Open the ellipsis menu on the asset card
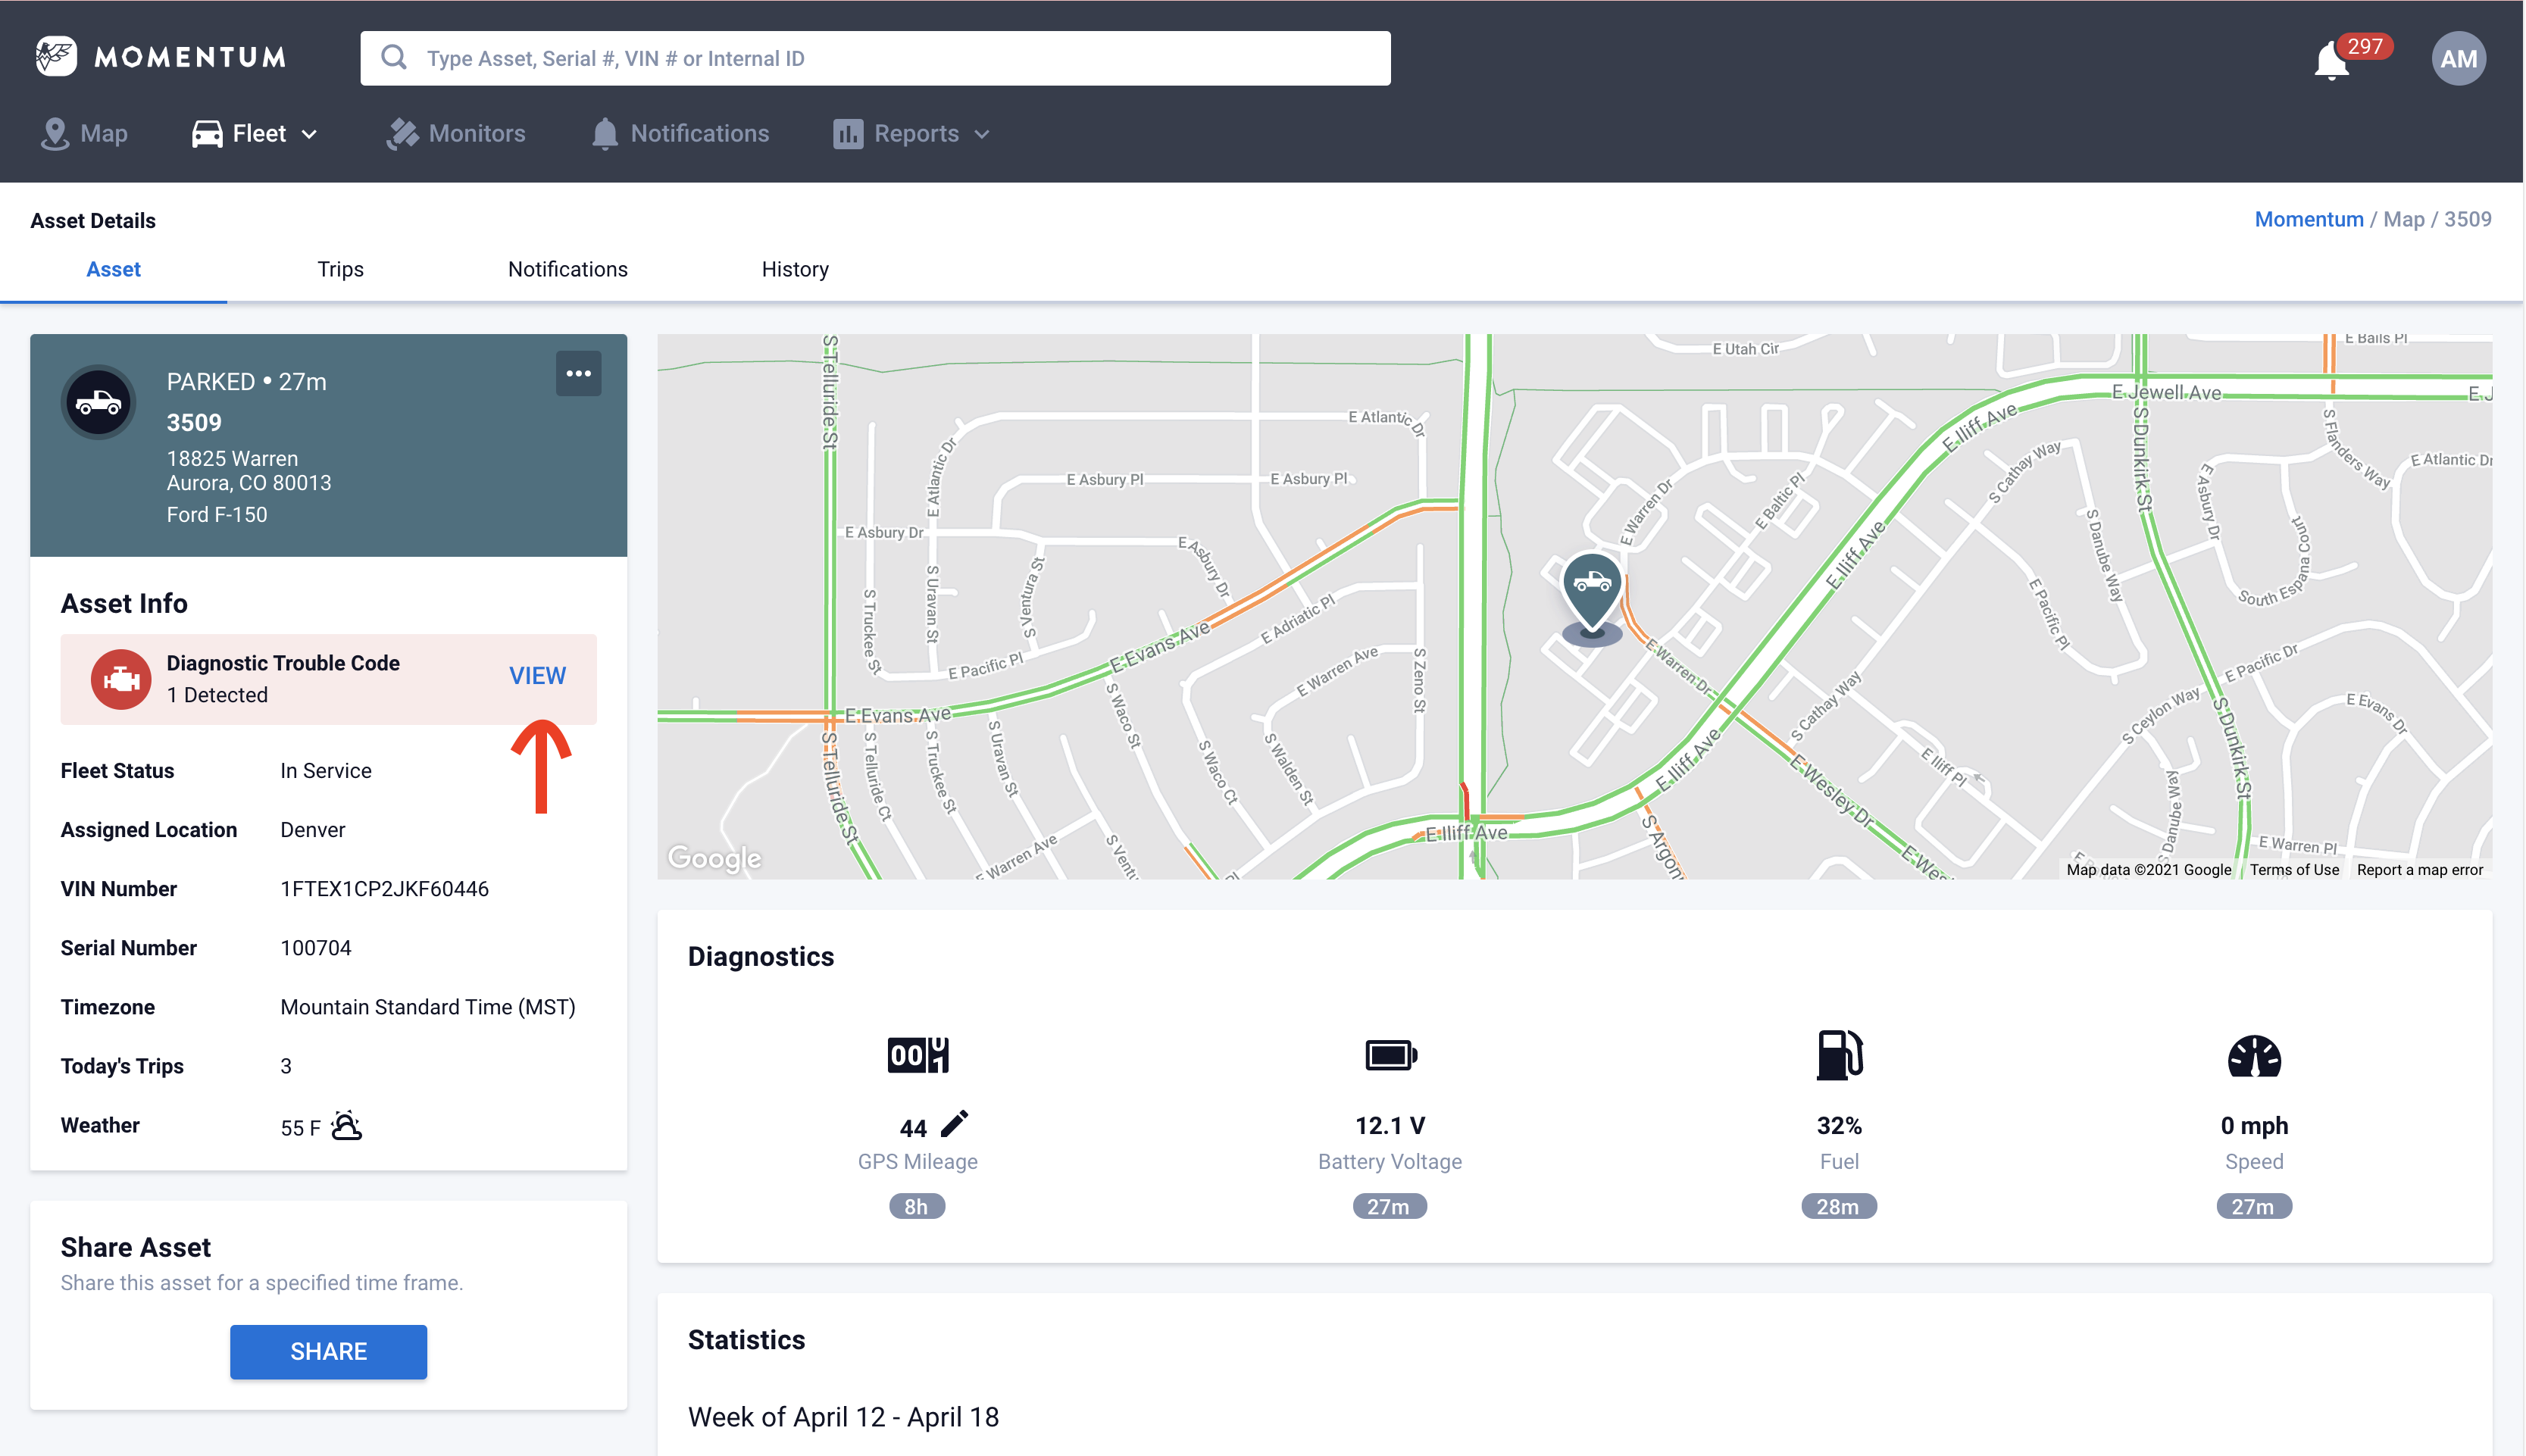The image size is (2526, 1456). (x=579, y=373)
